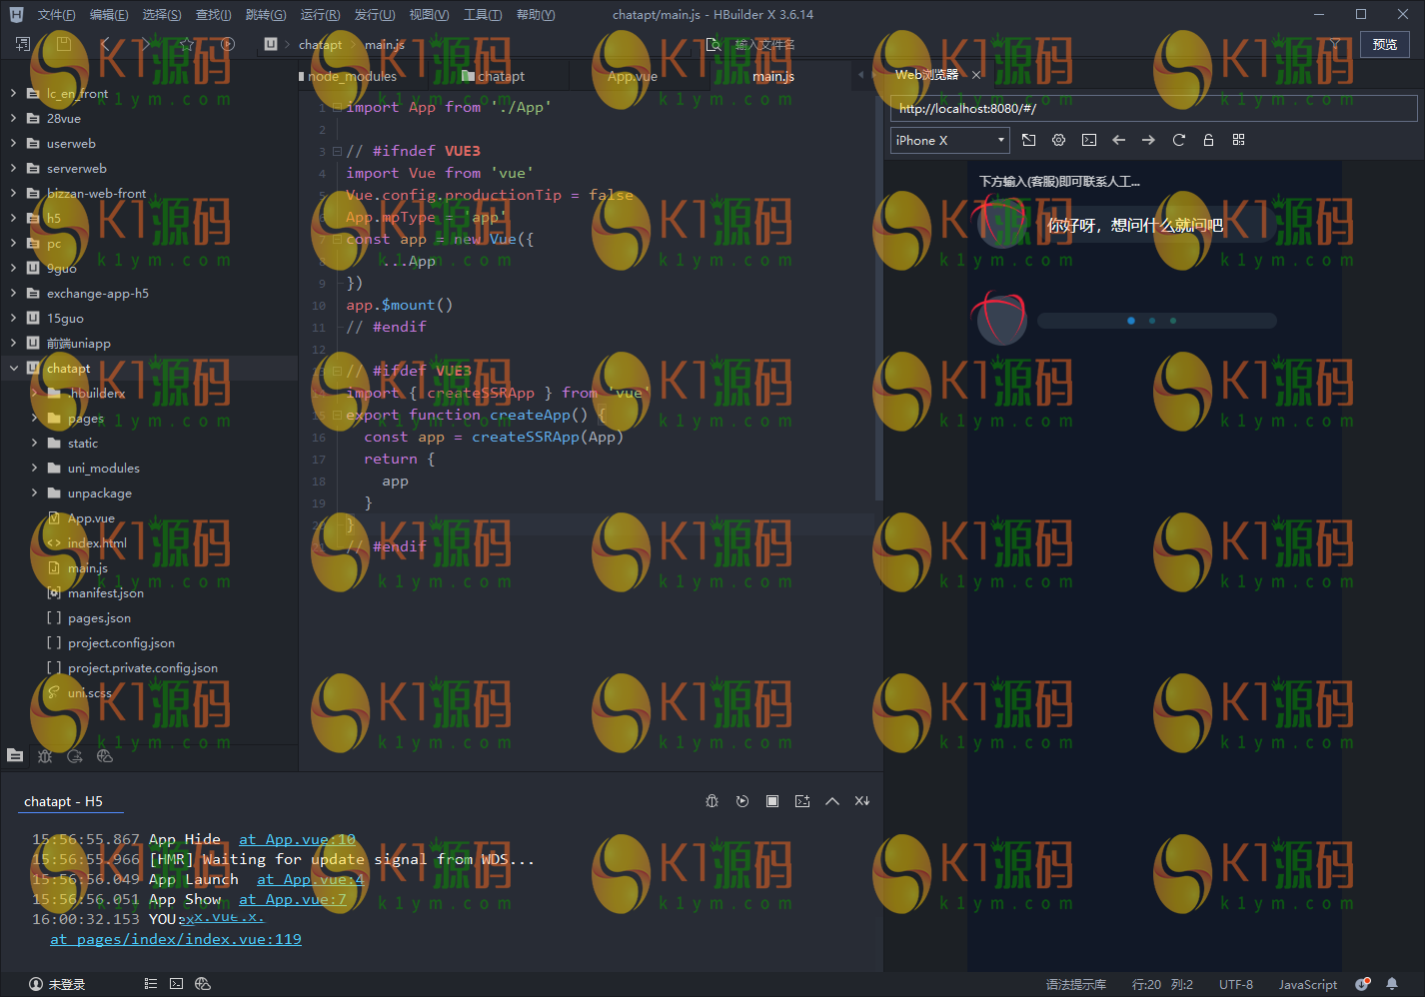Focus the 输入文件名 file search field
The image size is (1425, 997).
pyautogui.click(x=765, y=45)
